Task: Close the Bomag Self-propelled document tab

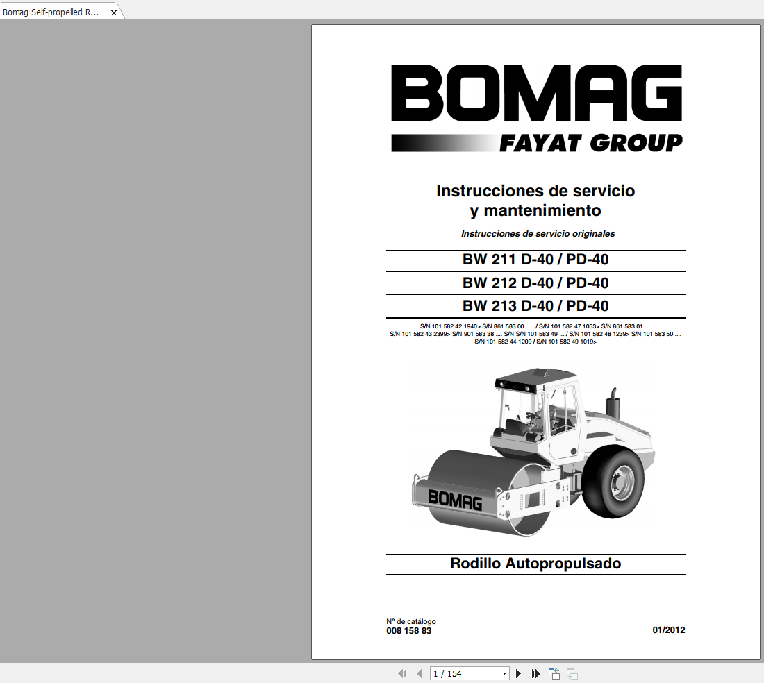Action: 113,12
